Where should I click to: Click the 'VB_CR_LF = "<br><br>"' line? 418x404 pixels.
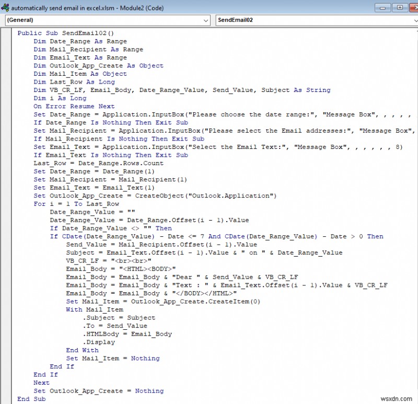(109, 261)
